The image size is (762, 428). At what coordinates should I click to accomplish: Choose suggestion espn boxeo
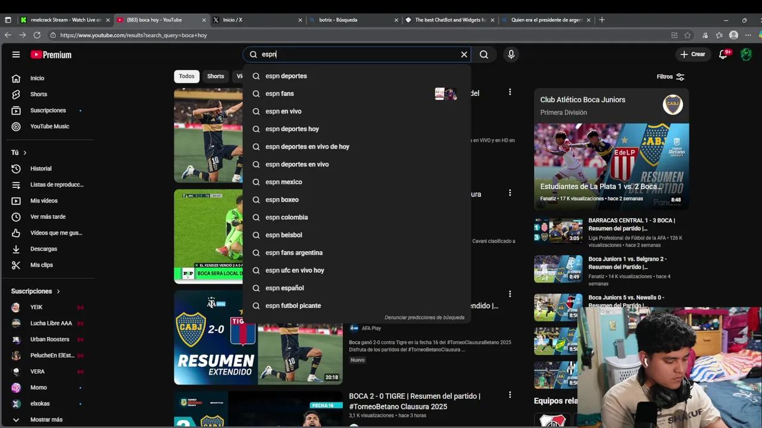click(357, 200)
